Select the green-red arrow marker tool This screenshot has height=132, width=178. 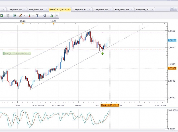pyautogui.click(x=29, y=16)
